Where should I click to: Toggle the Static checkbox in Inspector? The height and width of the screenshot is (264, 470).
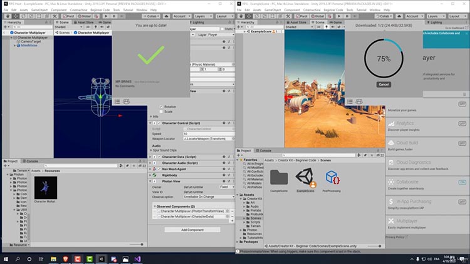(222, 29)
